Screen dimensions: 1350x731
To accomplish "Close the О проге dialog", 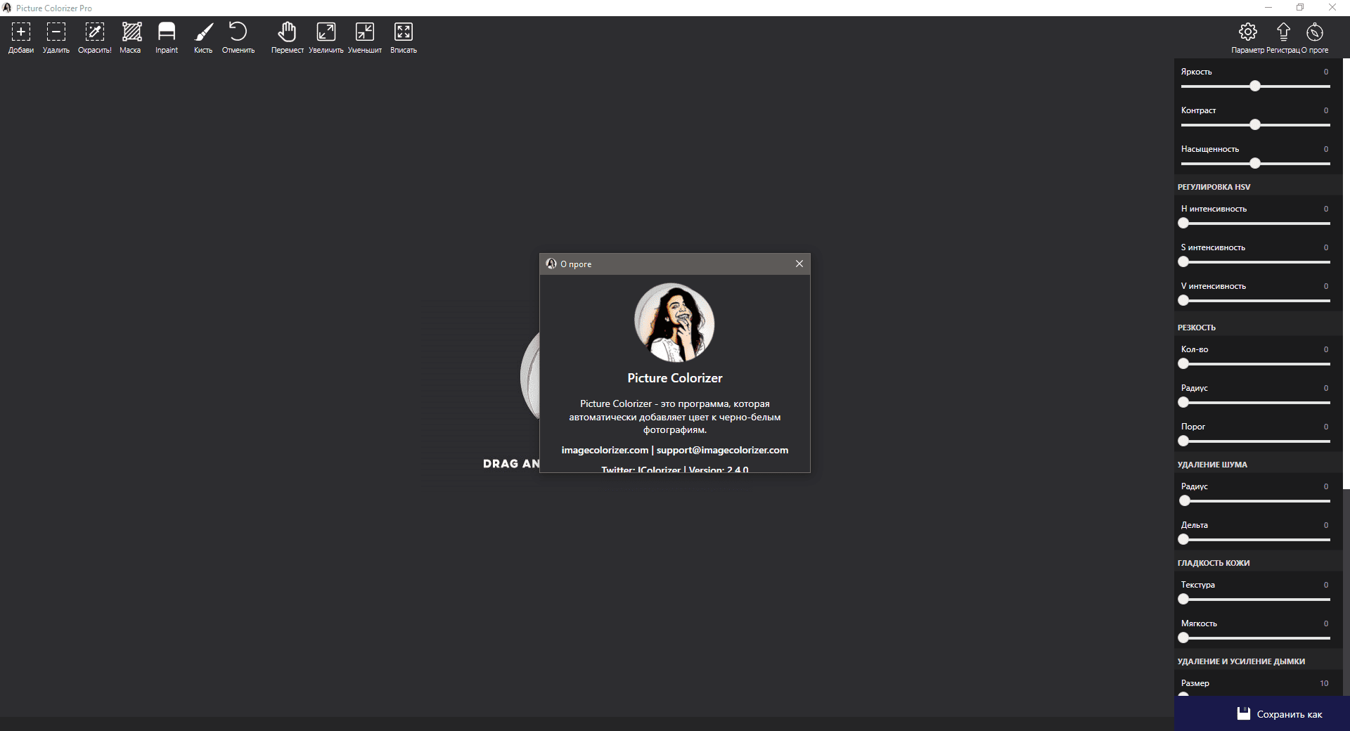I will click(x=799, y=264).
